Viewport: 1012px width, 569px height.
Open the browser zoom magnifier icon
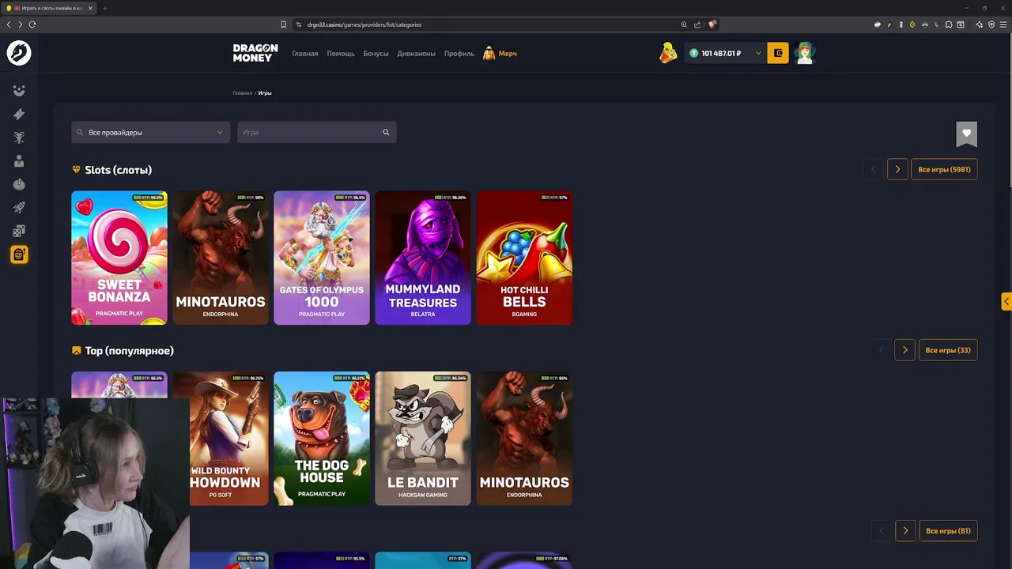pos(684,24)
